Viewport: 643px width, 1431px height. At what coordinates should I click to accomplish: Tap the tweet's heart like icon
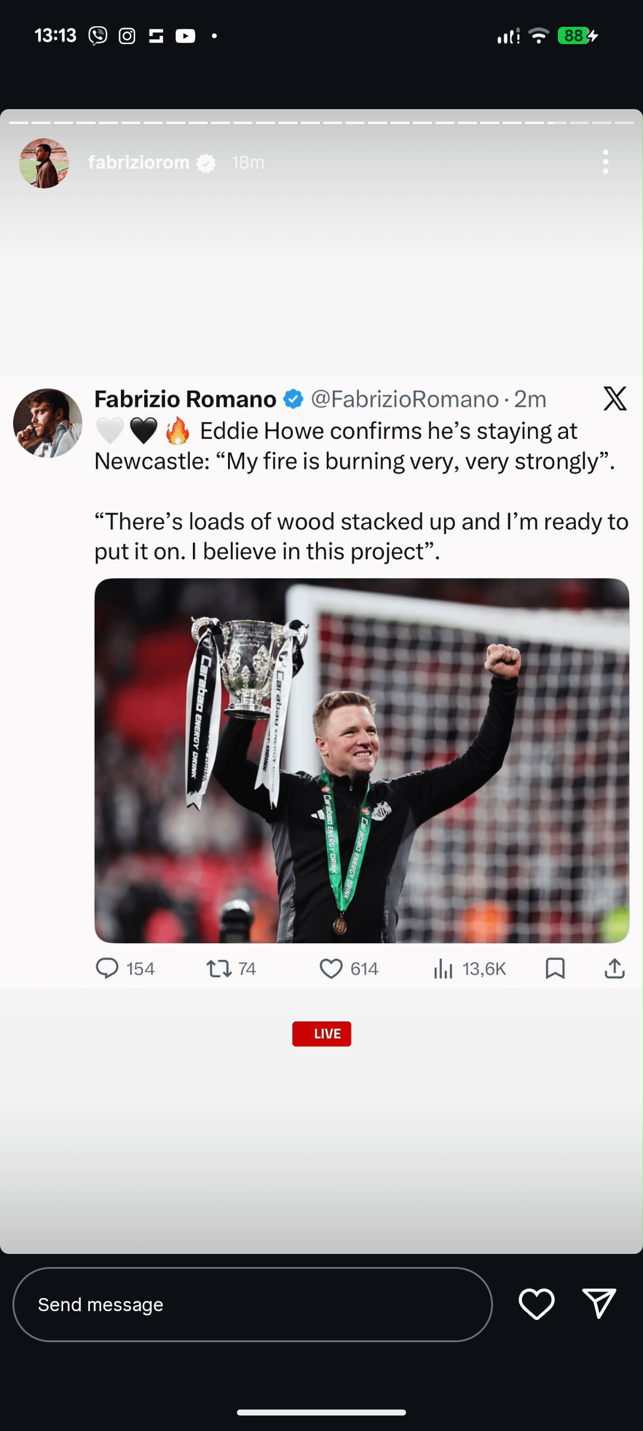point(331,968)
